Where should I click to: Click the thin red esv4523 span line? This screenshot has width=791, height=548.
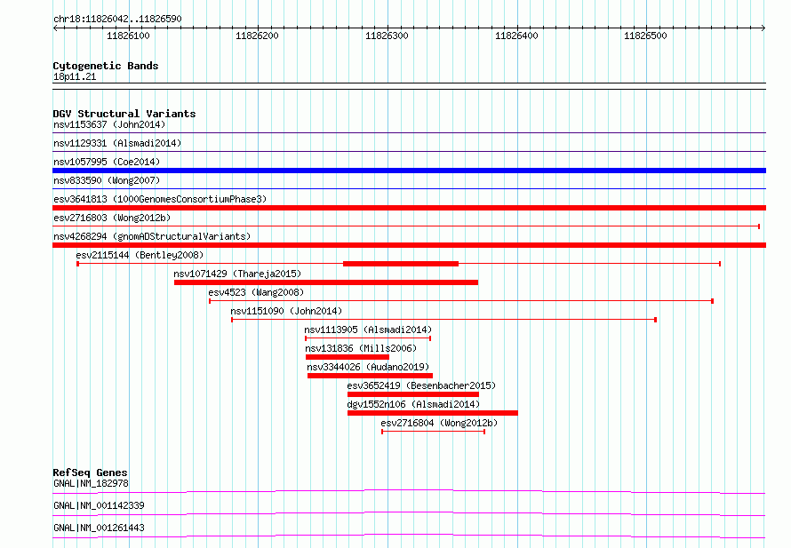point(461,301)
